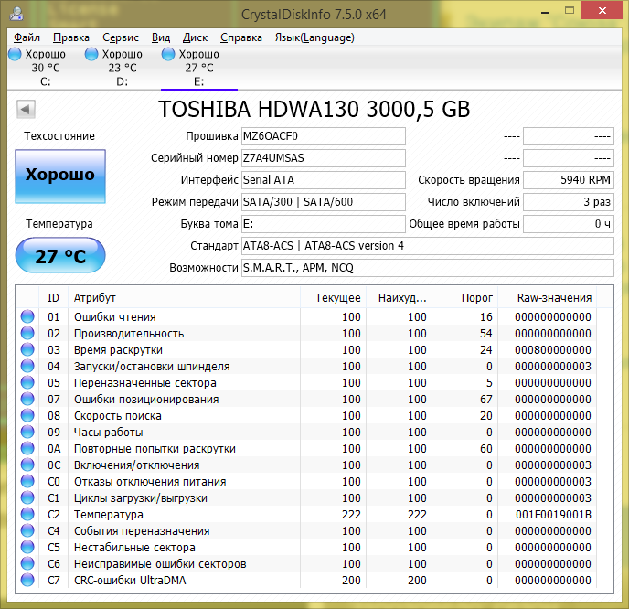
Task: Click status circle for attribute C7 CRC-ошибки UltraDMA
Action: coord(27,580)
